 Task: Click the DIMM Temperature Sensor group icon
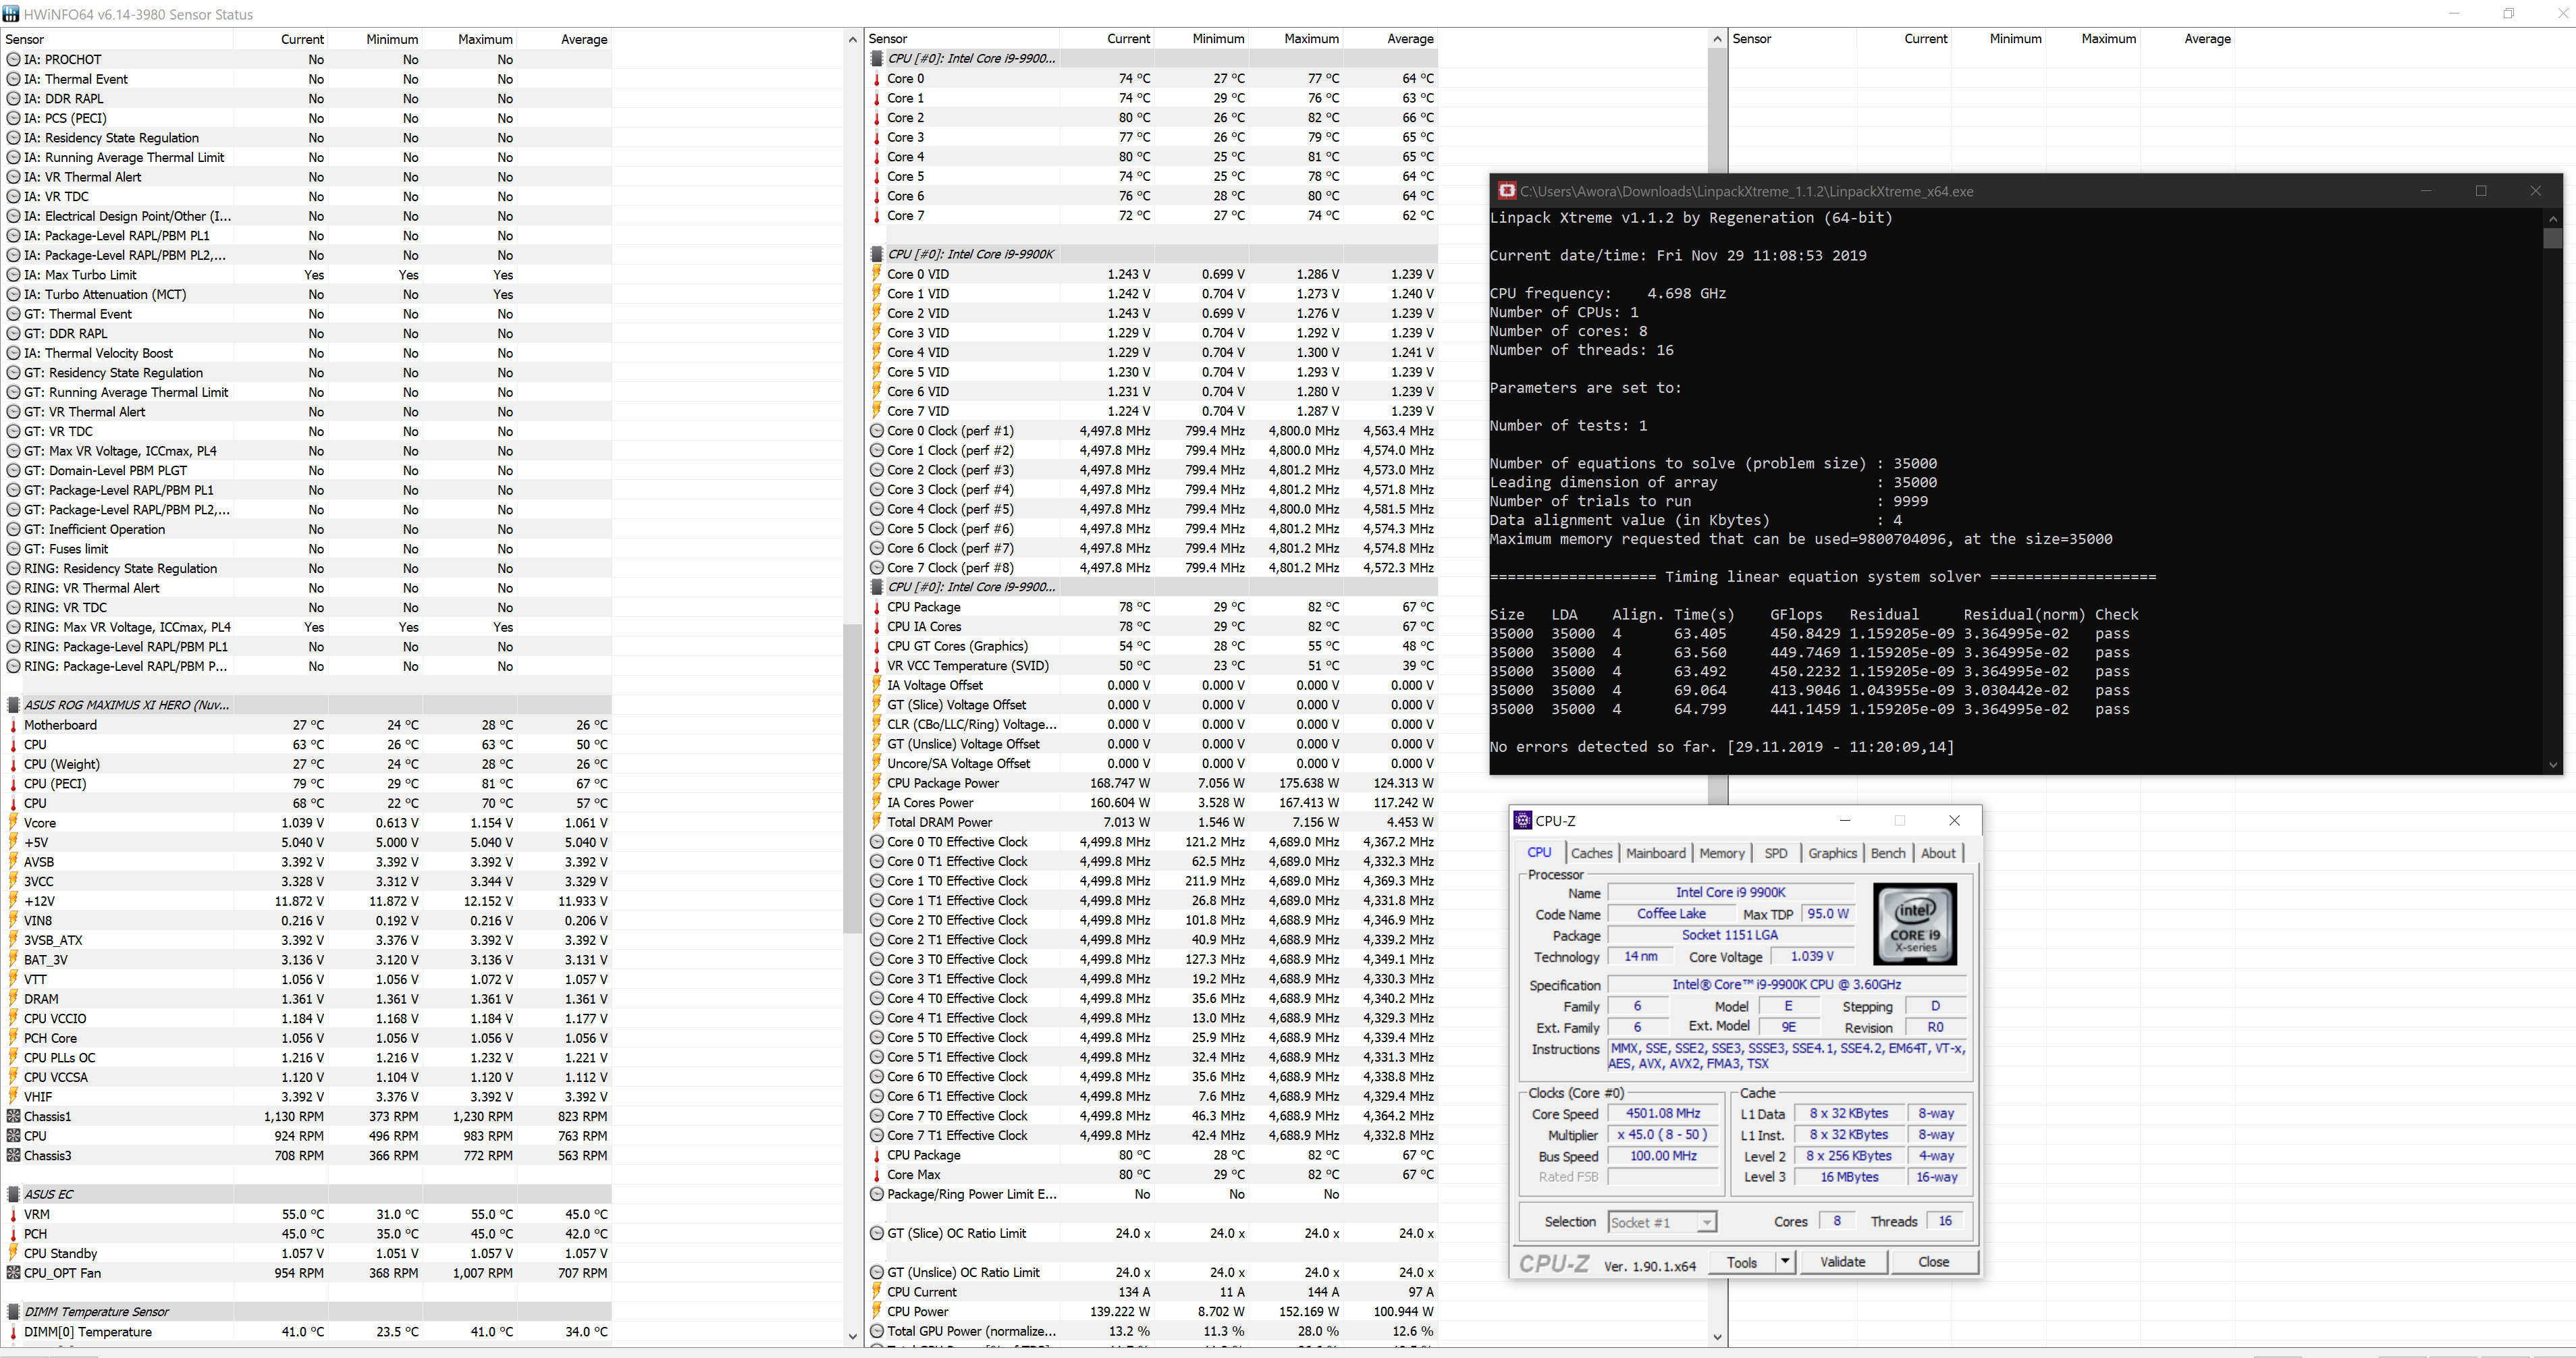click(x=13, y=1312)
